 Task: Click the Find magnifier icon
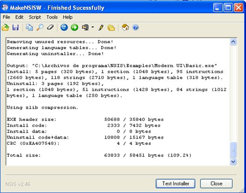(x=40, y=28)
